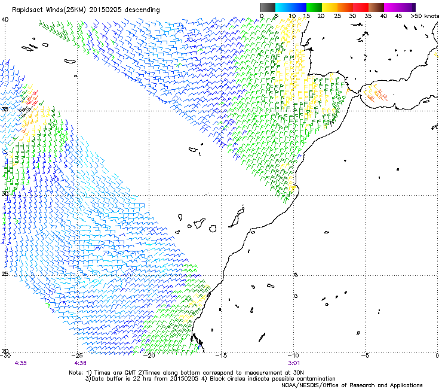
Task: Select the brown 35-40 knots legend swatch
Action: 376,7
